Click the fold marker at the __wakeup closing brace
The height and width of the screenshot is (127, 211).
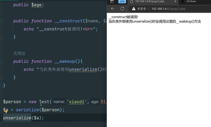[1, 77]
